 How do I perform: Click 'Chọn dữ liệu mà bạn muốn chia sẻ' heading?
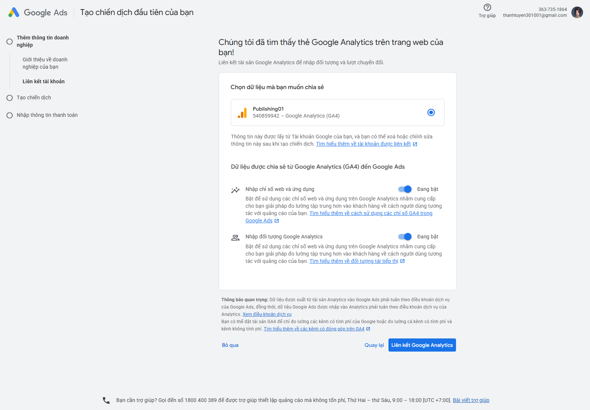pos(277,87)
